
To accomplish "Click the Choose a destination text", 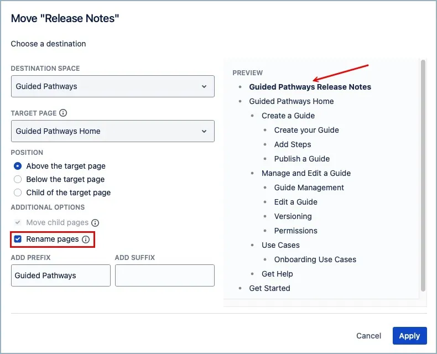I will pos(48,44).
